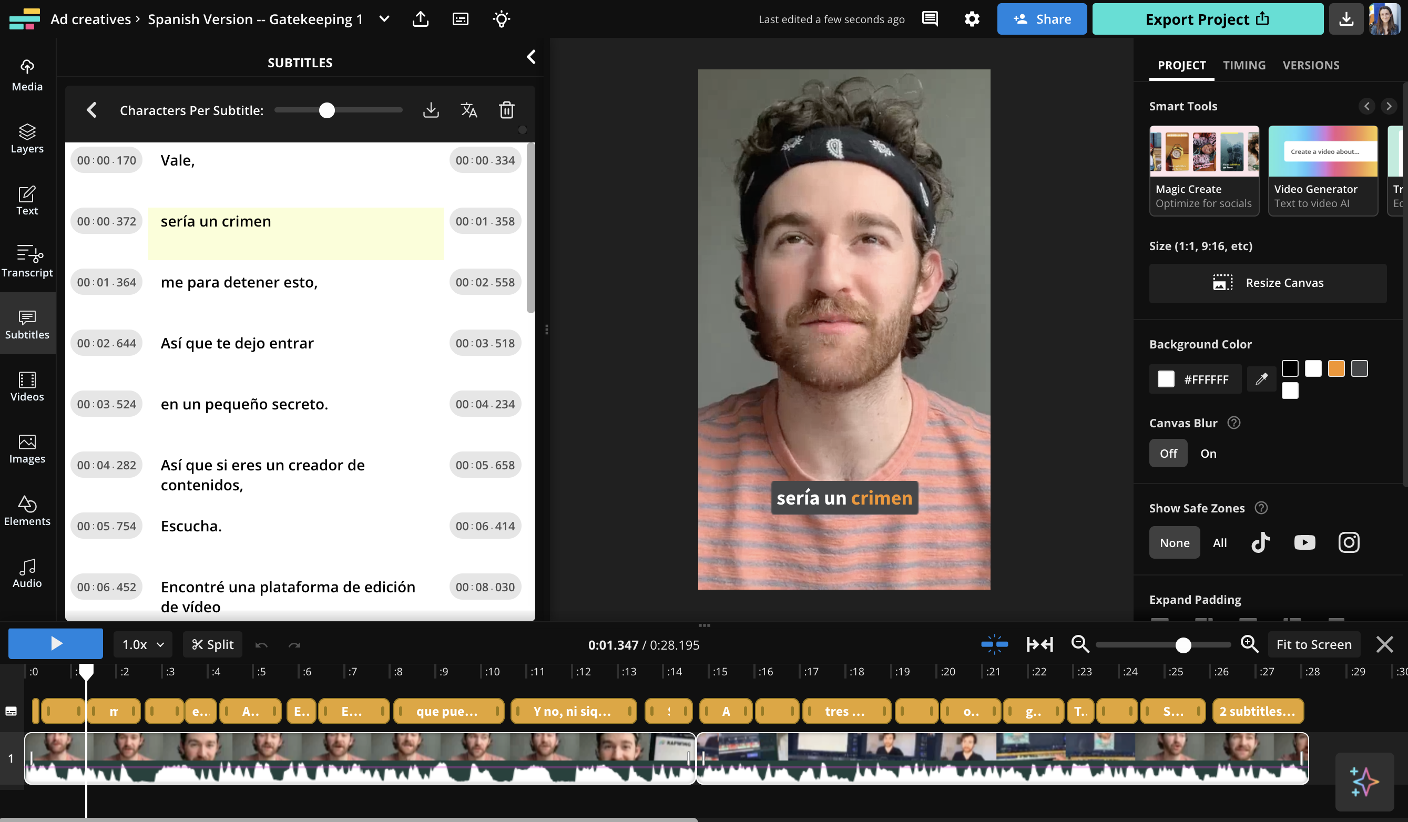Viewport: 1408px width, 822px height.
Task: Collapse the Subtitles panel arrow
Action: 531,57
